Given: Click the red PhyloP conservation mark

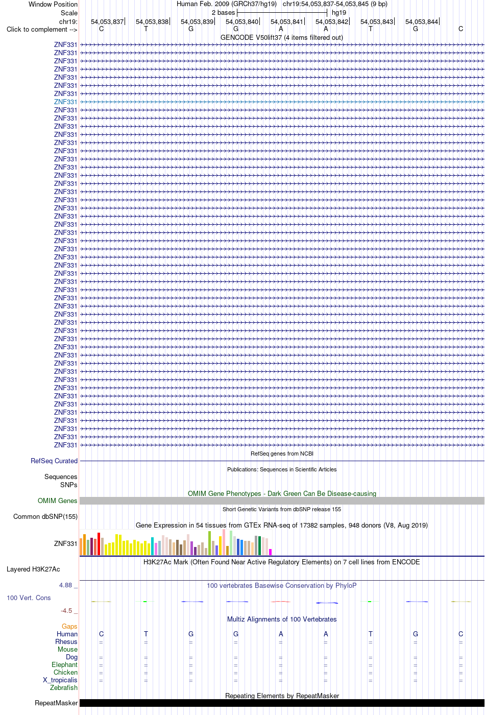Looking at the screenshot, I should (281, 602).
